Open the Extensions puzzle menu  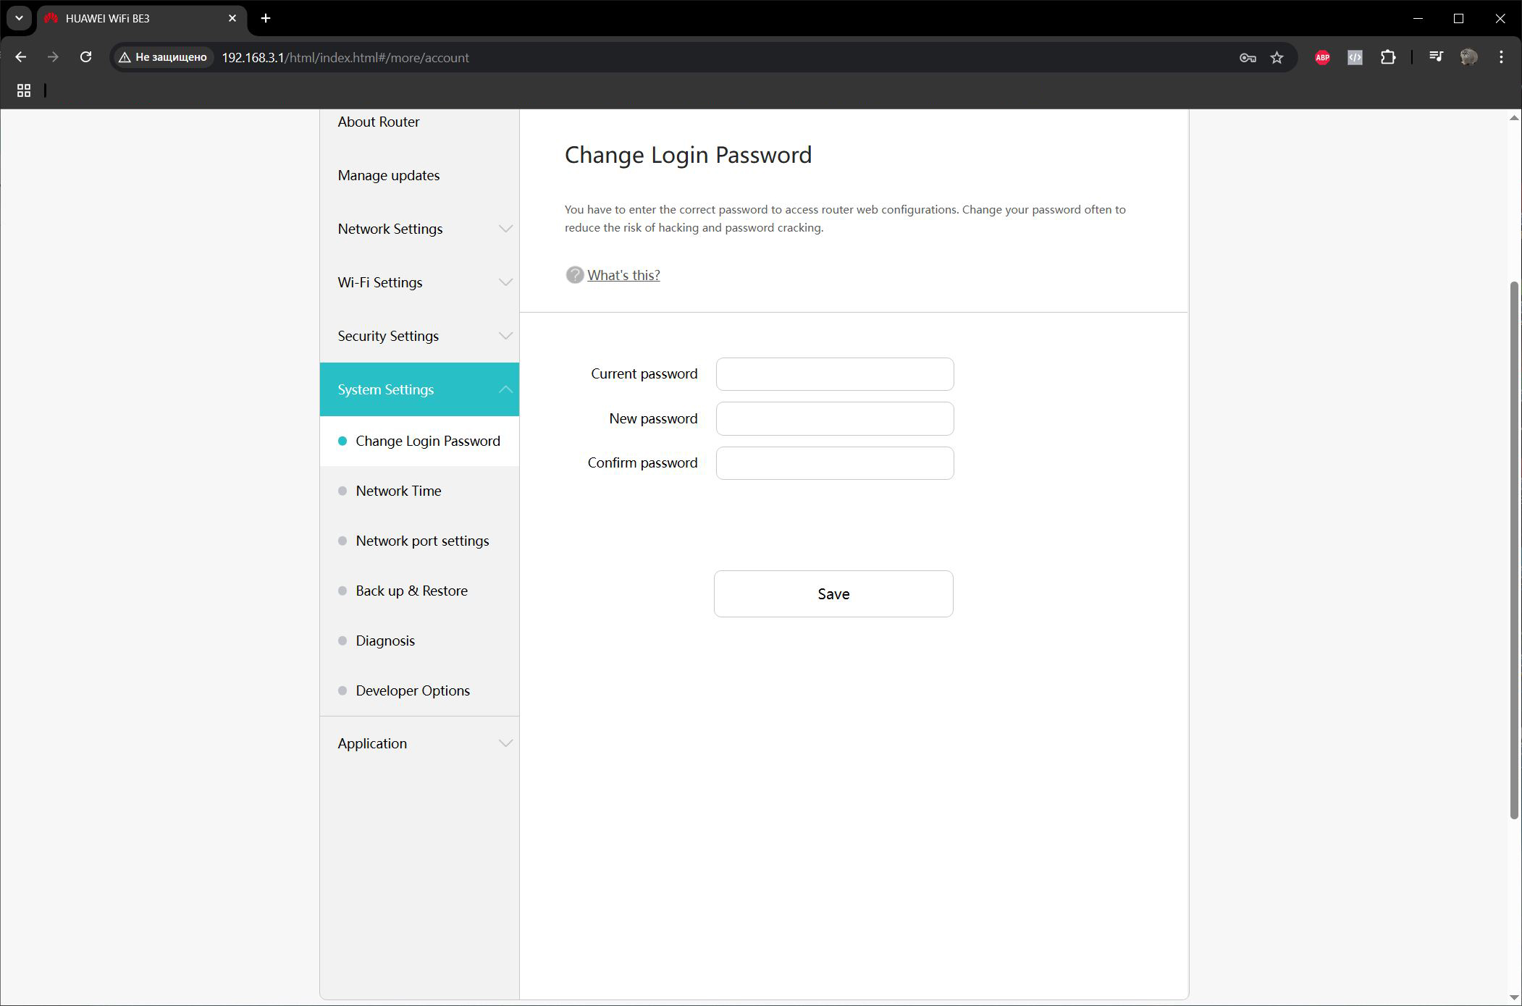(x=1387, y=57)
